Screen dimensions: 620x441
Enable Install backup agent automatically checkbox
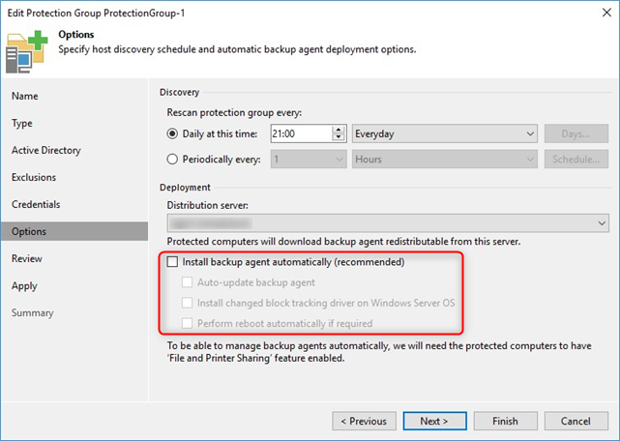pos(173,262)
